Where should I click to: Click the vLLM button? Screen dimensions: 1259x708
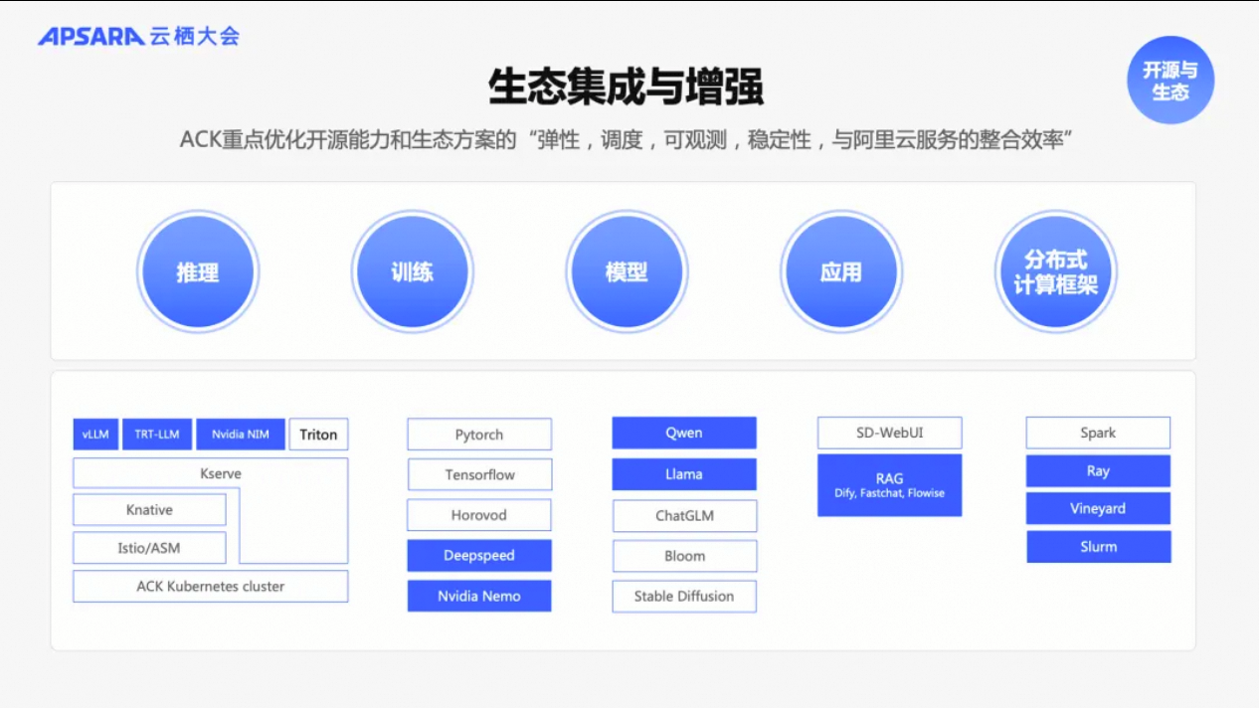pos(94,434)
